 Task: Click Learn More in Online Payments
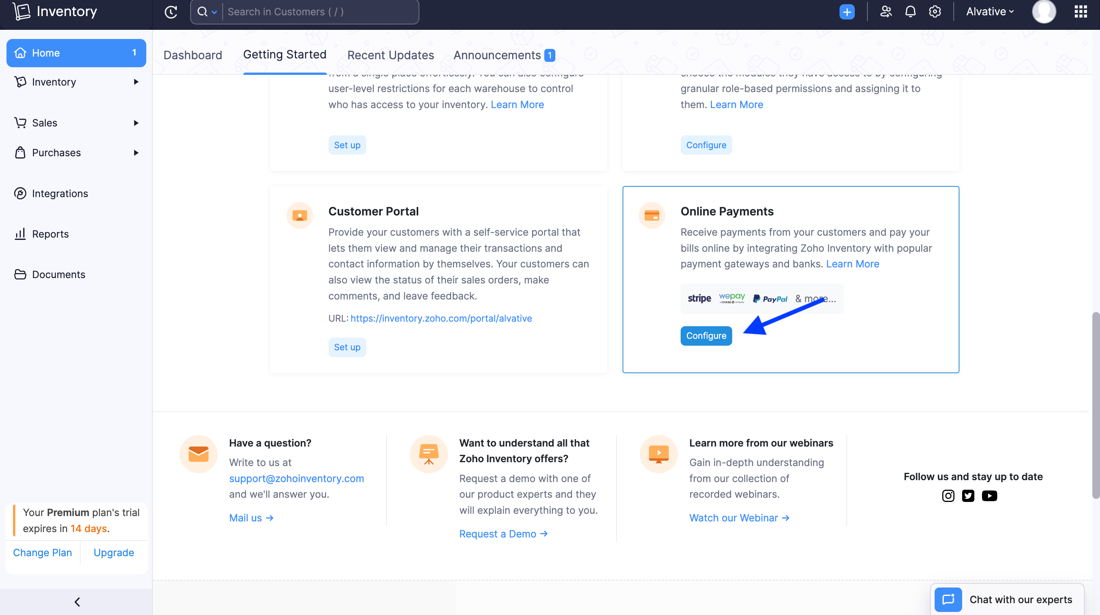click(852, 264)
